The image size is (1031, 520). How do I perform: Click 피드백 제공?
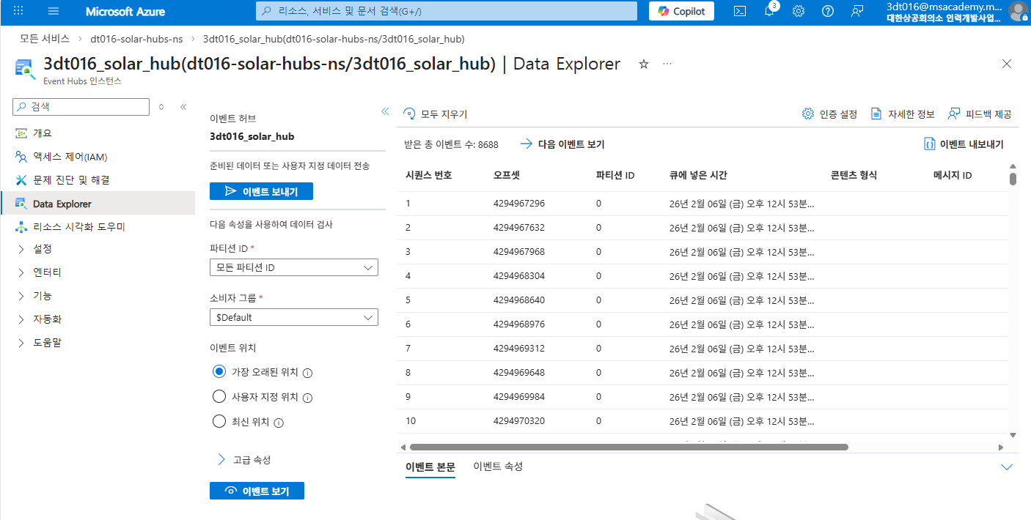[980, 114]
